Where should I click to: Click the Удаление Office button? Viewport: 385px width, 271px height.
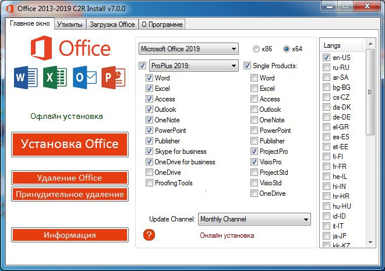coord(70,178)
